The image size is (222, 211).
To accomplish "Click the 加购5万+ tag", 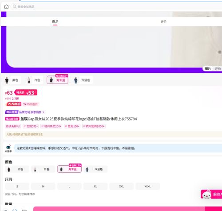I will pyautogui.click(x=31, y=126).
